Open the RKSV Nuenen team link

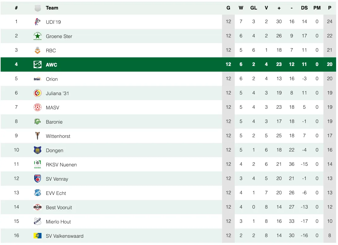tap(61, 164)
